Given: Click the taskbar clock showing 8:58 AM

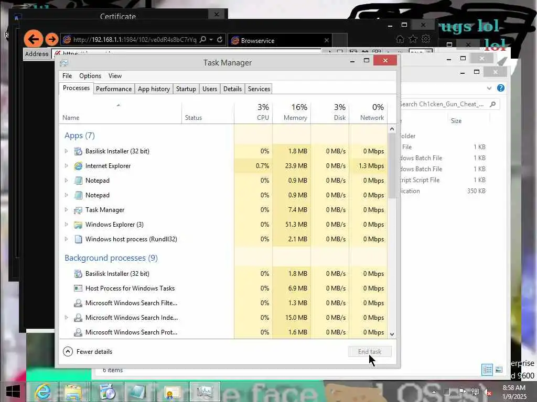Looking at the screenshot, I should click(514, 392).
